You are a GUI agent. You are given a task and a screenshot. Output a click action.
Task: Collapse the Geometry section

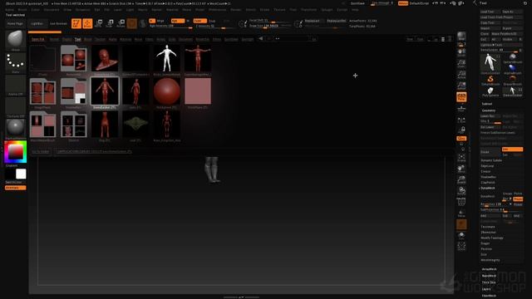[x=489, y=110]
